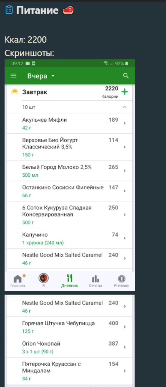The width and height of the screenshot is (166, 387).
Task: Open the Вчера date dropdown
Action: [x=41, y=76]
